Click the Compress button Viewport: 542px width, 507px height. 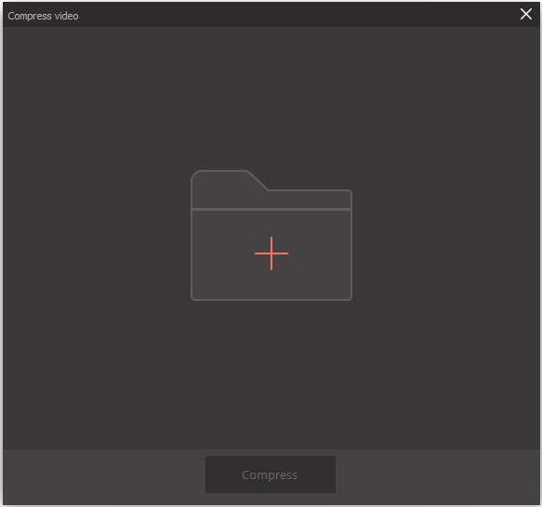[271, 474]
